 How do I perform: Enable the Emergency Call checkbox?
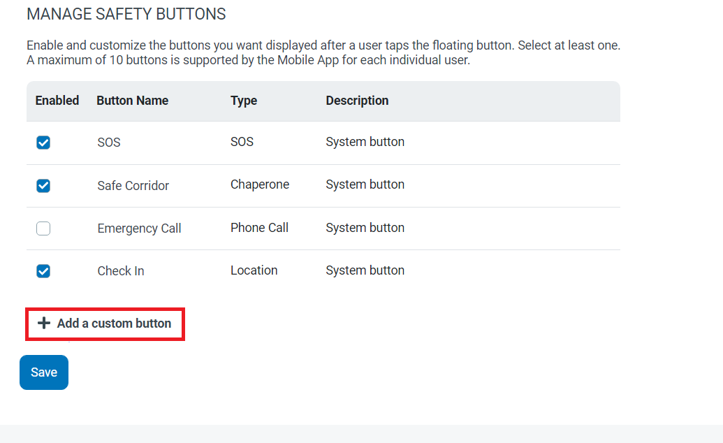43,228
